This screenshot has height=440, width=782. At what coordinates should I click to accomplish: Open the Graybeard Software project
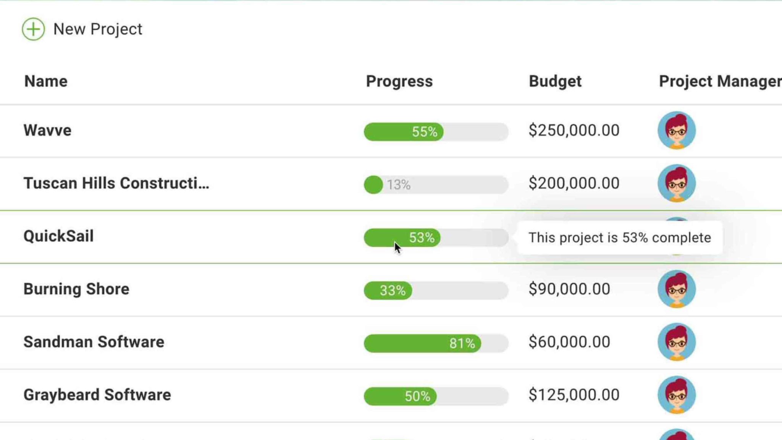[x=97, y=394]
